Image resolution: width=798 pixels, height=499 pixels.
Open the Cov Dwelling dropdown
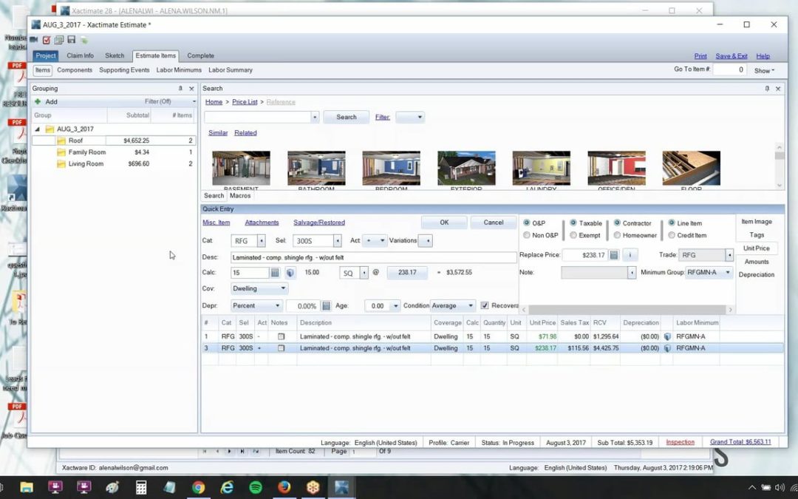259,289
